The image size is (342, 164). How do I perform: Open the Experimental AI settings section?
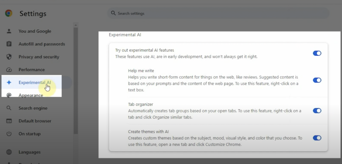point(35,82)
